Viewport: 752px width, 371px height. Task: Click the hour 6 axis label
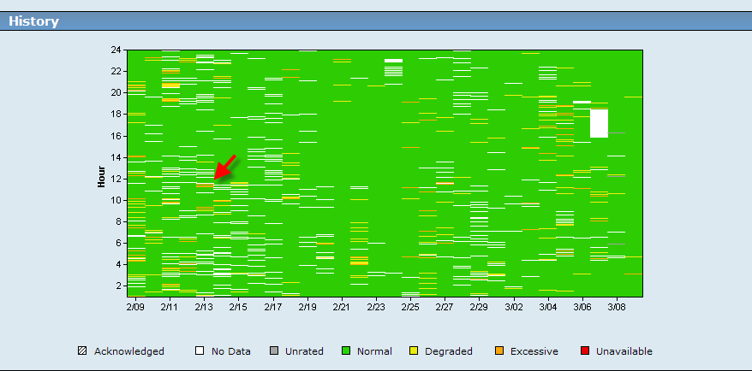coord(118,243)
